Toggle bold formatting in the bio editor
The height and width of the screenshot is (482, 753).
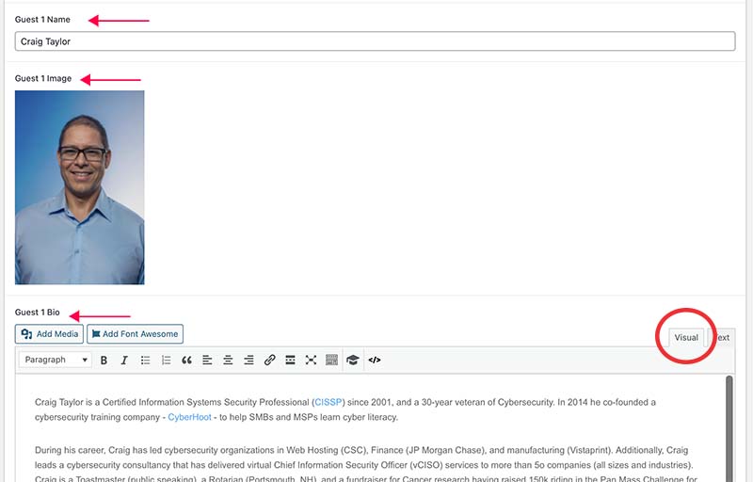[x=104, y=360]
